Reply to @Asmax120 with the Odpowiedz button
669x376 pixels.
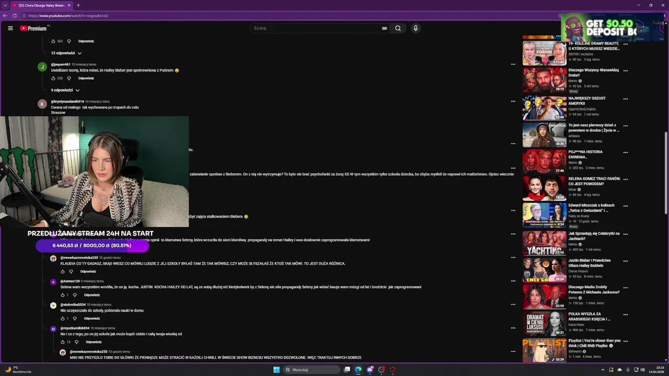click(92, 295)
